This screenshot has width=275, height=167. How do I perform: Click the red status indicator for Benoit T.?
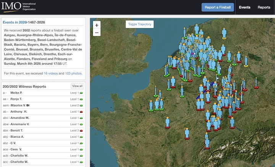pos(82,131)
